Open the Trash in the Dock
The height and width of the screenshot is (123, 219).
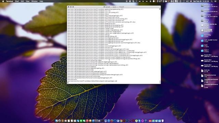(163, 121)
